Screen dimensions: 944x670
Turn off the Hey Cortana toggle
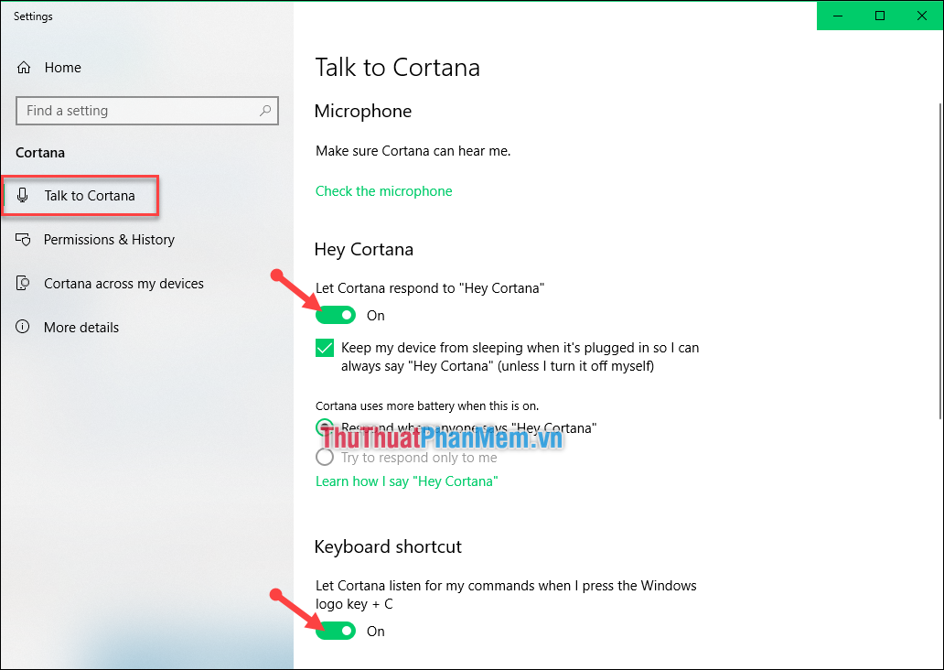pos(335,314)
